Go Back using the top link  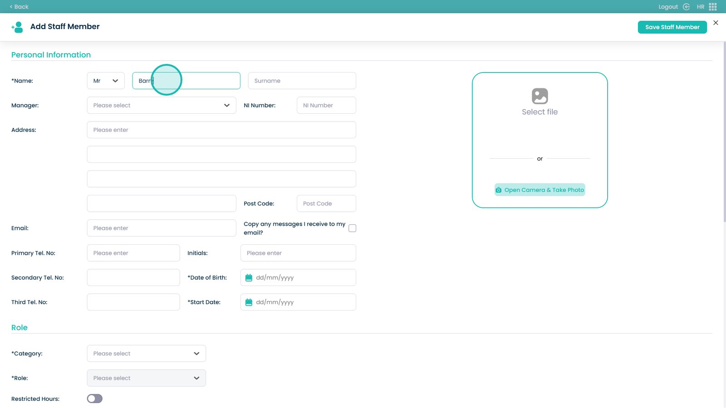click(19, 7)
